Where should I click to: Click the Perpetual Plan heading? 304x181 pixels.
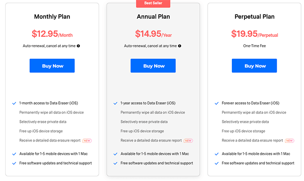point(254,16)
